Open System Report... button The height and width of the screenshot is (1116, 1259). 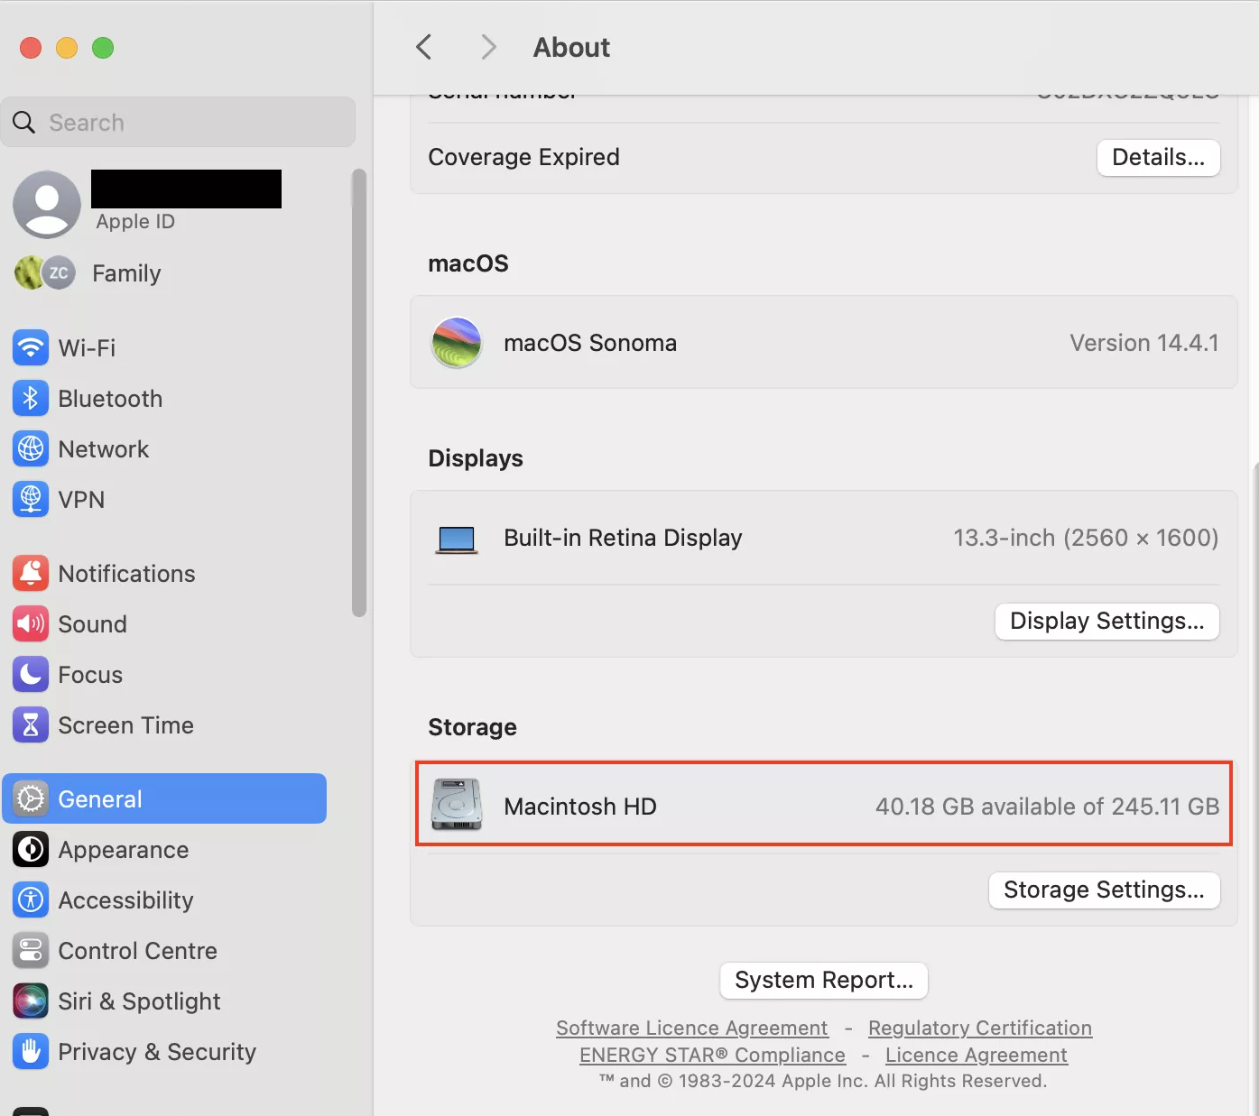click(823, 981)
